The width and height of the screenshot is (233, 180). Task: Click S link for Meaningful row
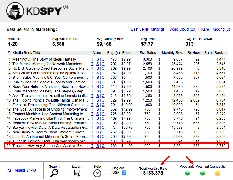98,59
